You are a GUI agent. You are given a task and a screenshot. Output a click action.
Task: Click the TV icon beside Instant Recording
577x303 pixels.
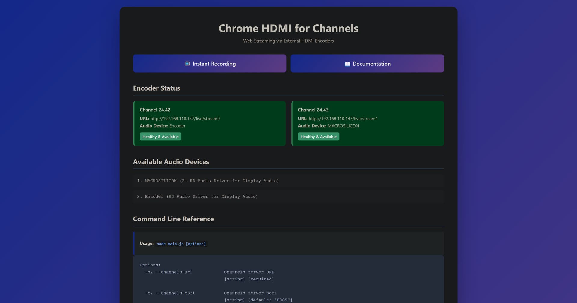pos(187,64)
